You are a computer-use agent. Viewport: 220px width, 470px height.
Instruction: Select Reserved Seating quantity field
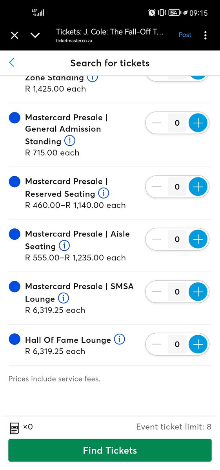tap(177, 187)
